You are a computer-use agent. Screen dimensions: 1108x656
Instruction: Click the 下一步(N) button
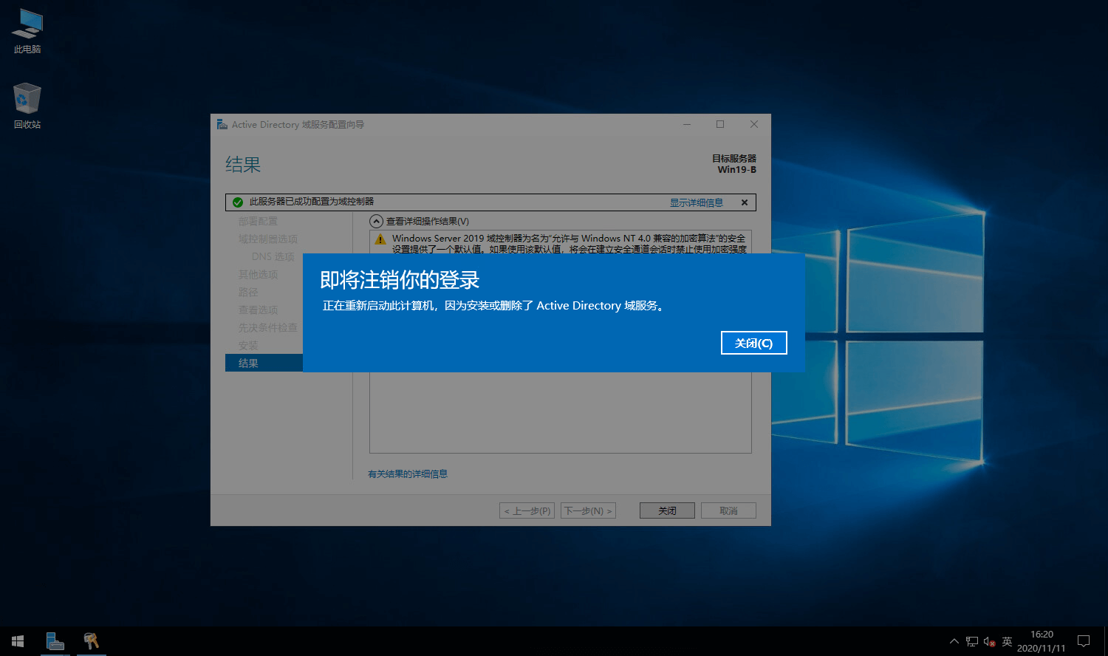tap(588, 510)
